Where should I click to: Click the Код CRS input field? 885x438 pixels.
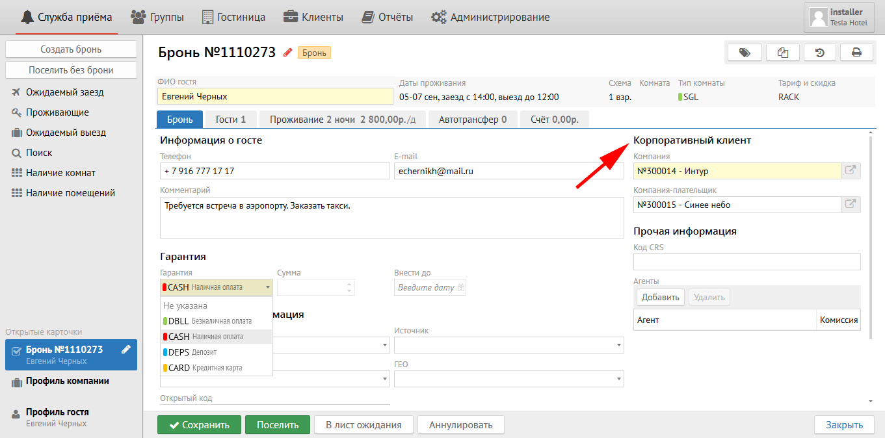click(746, 262)
